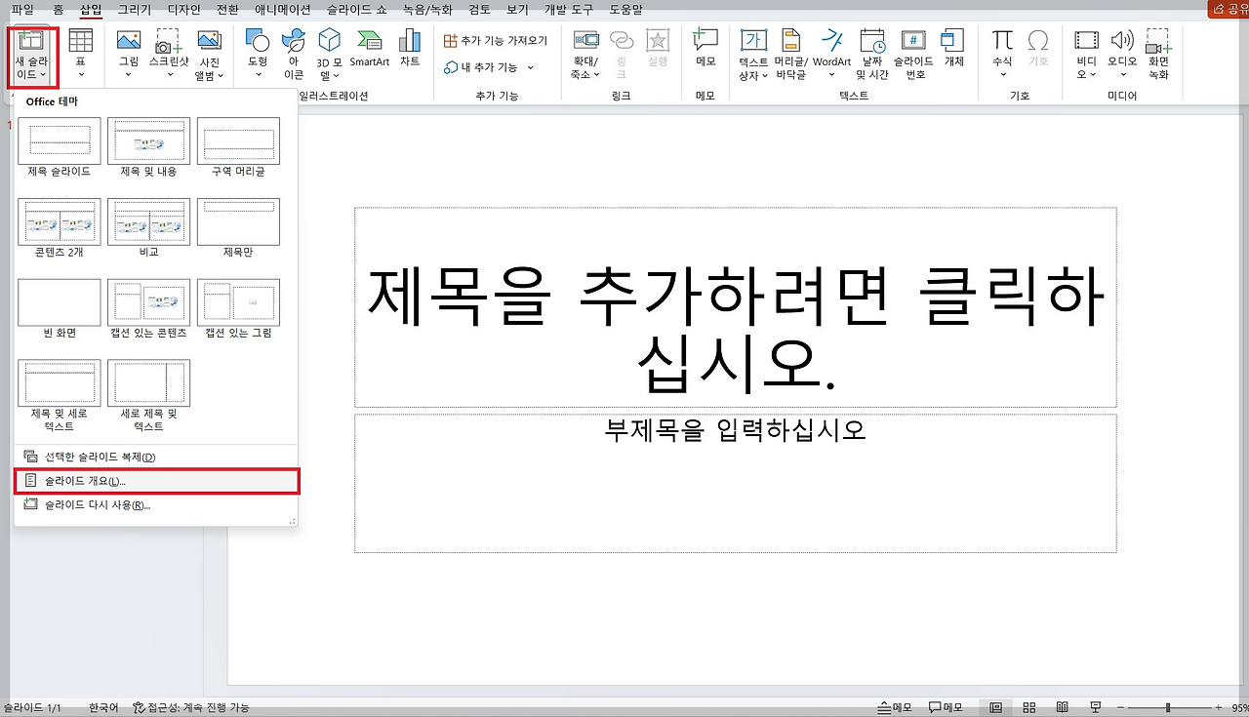Click 추가 기능 가져오기 button

496,41
